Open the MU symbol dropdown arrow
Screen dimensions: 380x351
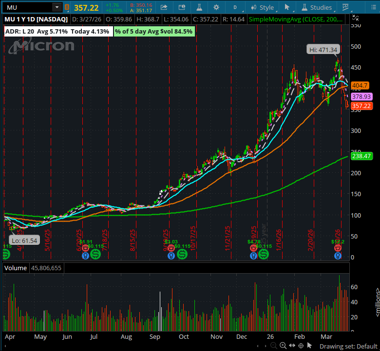(57, 7)
